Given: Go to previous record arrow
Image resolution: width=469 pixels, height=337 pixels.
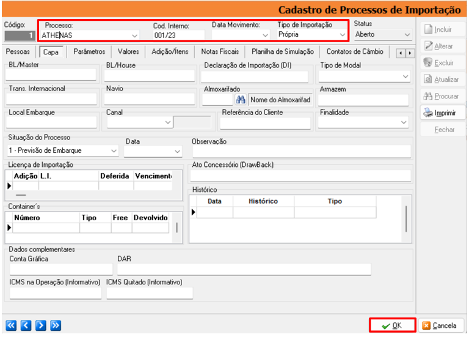Looking at the screenshot, I should tap(26, 325).
